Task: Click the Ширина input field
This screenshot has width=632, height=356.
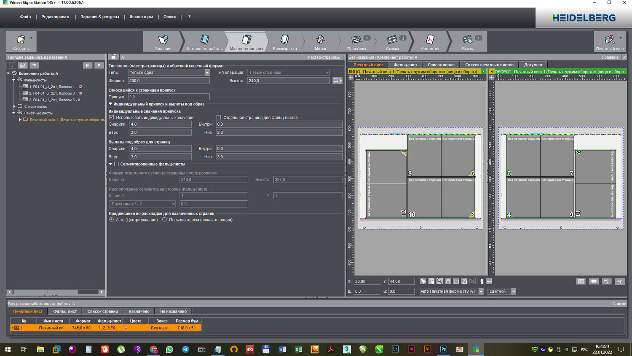Action: 169,81
